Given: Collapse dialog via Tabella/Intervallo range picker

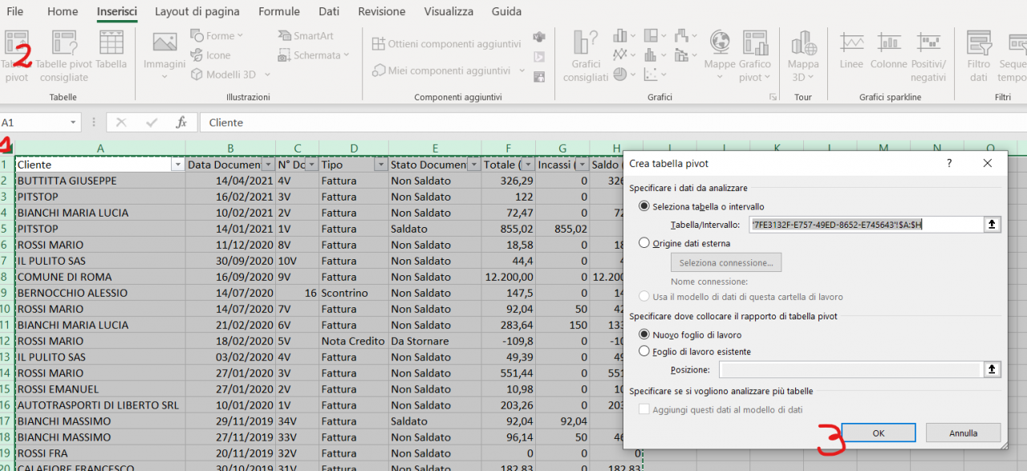Looking at the screenshot, I should tap(992, 225).
